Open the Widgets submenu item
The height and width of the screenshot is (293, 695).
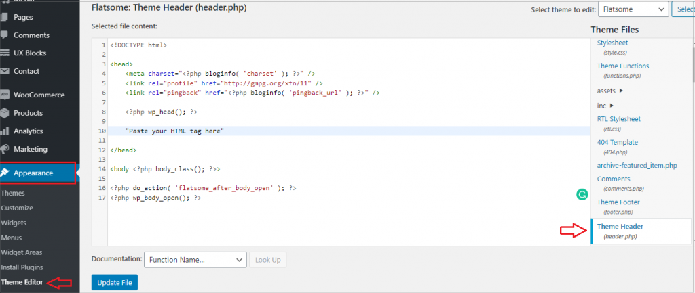tap(14, 223)
